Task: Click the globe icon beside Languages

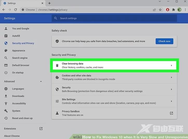Action: (6, 89)
